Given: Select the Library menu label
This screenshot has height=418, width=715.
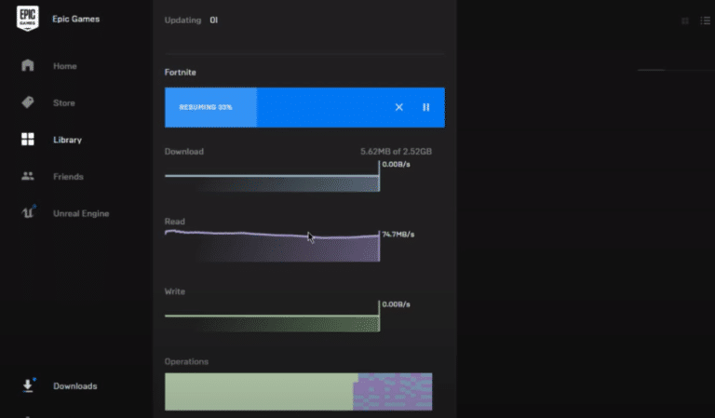Looking at the screenshot, I should click(x=67, y=140).
